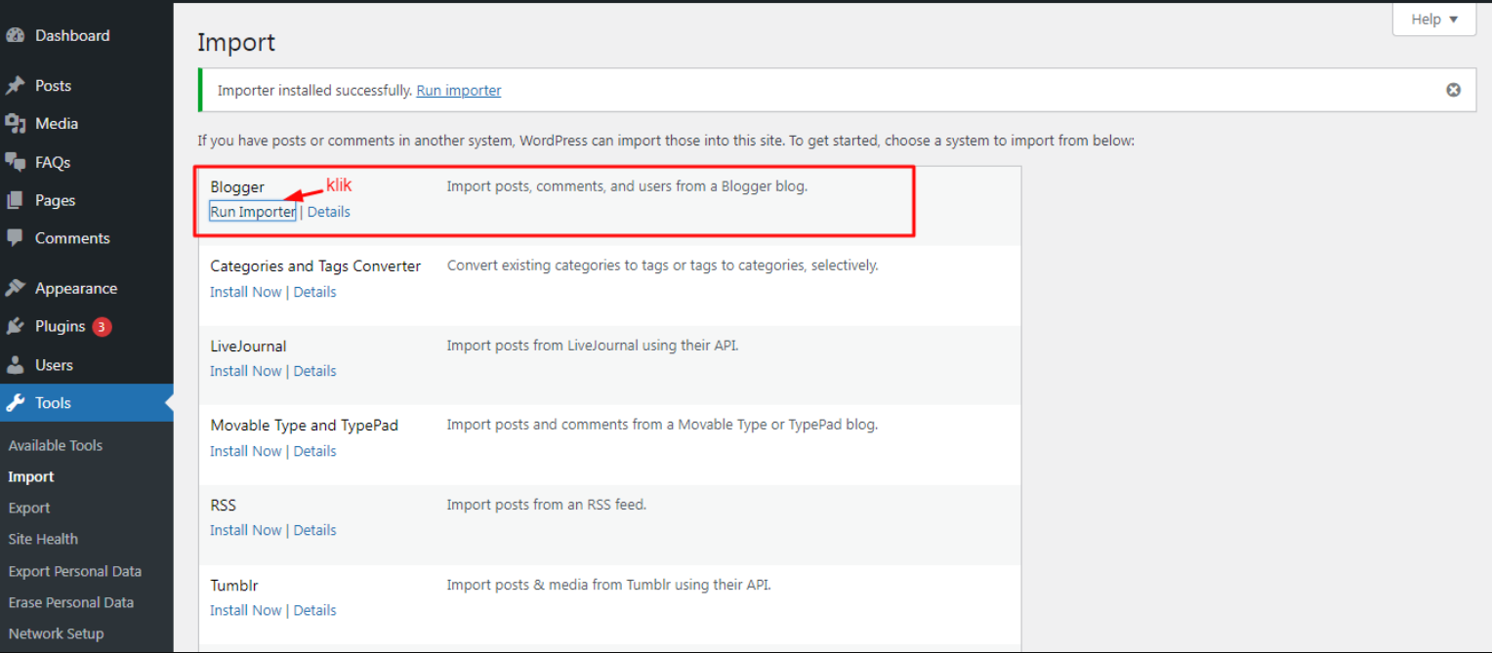Click the Users person icon
1492x653 pixels.
click(x=15, y=365)
